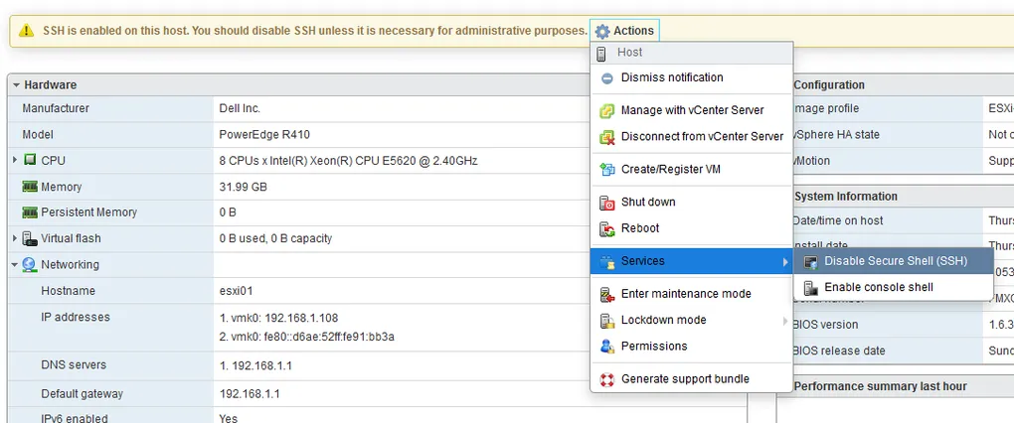Viewport: 1014px width, 423px height.
Task: Click the Services folder icon
Action: 606,261
